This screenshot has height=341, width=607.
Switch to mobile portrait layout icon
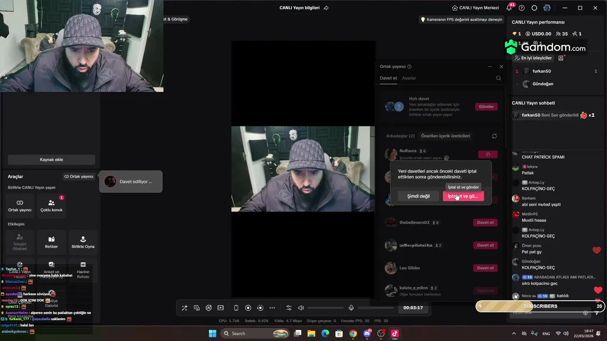[x=236, y=308]
